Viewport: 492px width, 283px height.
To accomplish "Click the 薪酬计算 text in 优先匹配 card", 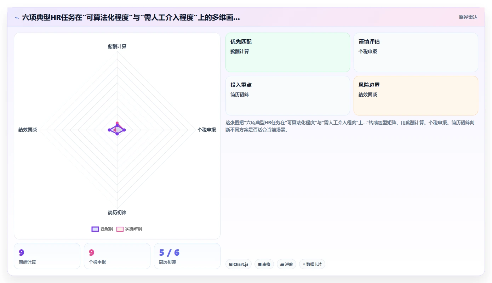I will coord(240,52).
